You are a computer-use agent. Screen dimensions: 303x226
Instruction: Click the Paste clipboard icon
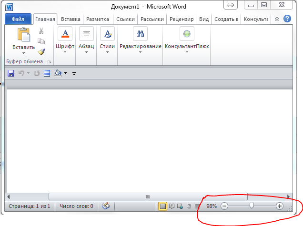click(x=23, y=35)
